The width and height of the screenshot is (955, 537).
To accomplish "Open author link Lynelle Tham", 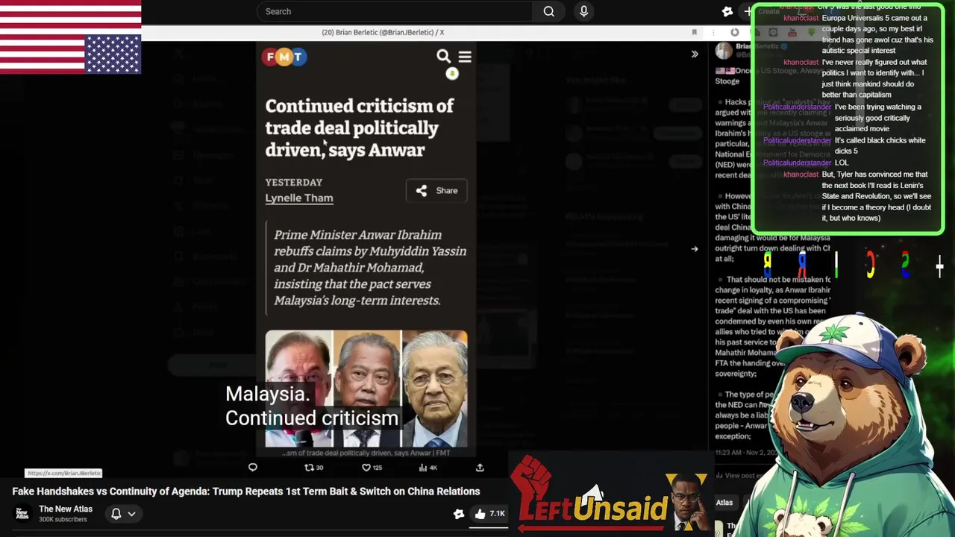I will click(299, 198).
